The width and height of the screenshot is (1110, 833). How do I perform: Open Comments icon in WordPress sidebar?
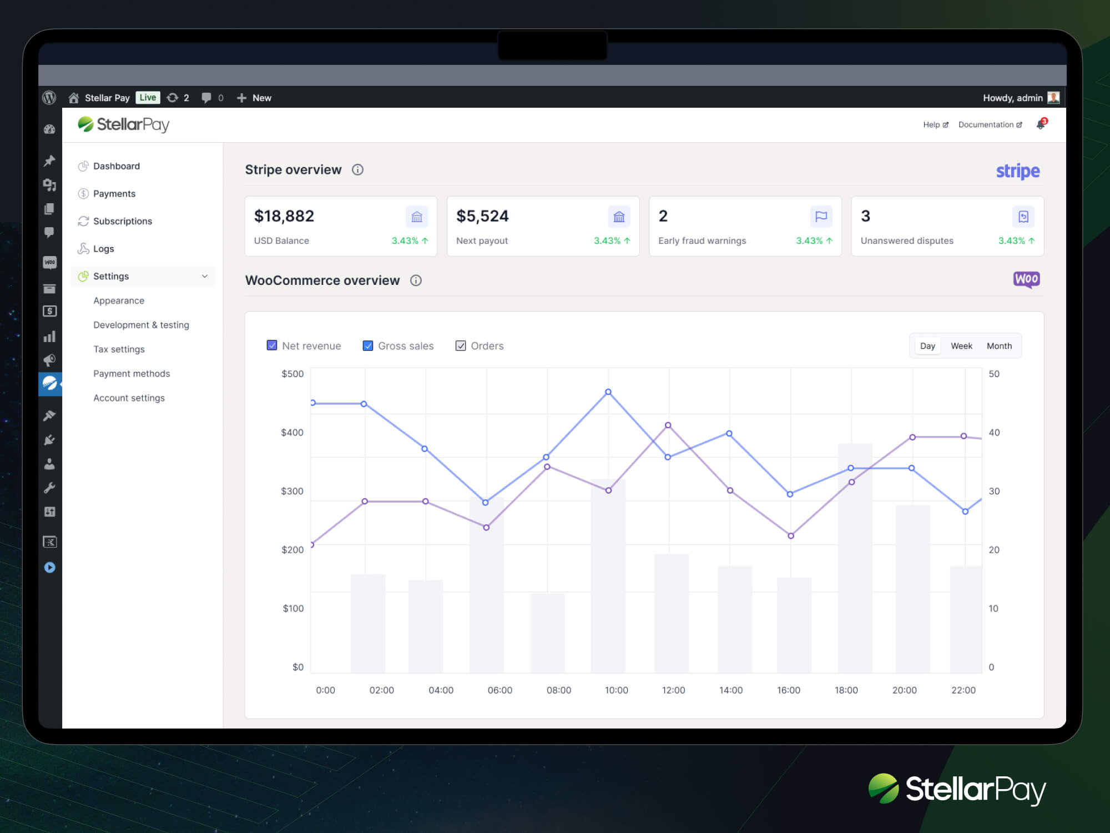(49, 232)
